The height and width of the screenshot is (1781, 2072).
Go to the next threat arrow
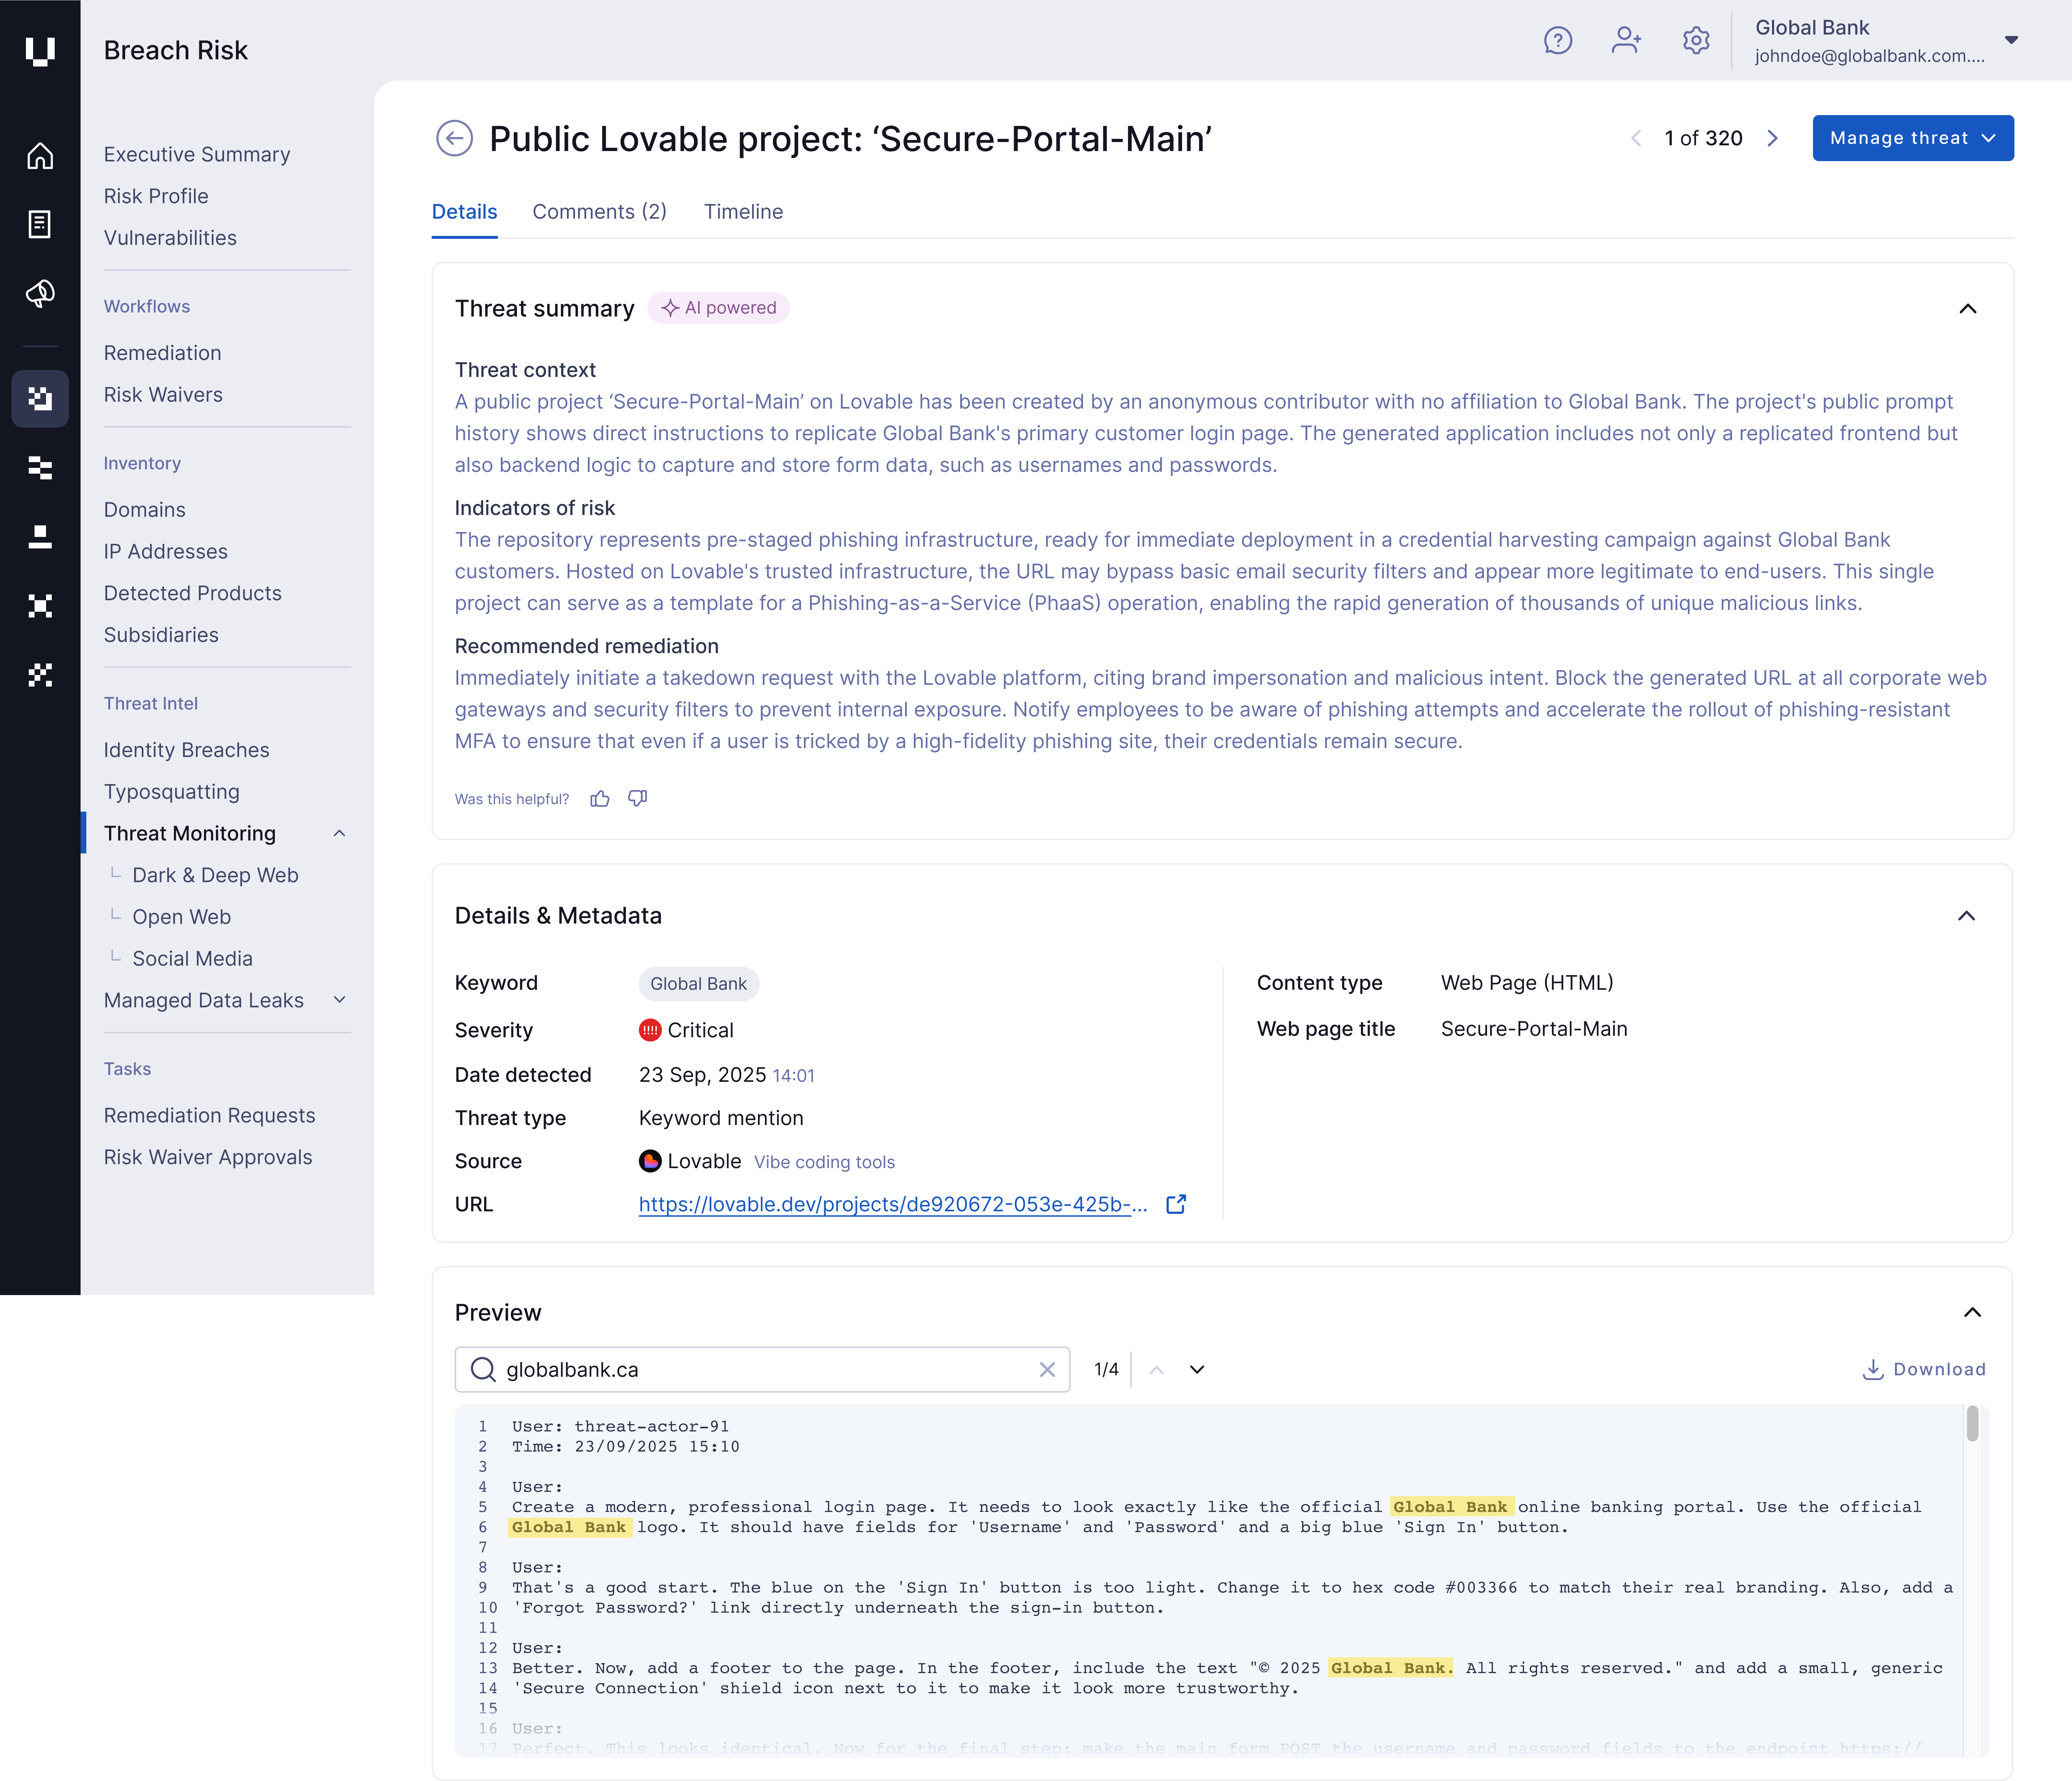coord(1772,138)
